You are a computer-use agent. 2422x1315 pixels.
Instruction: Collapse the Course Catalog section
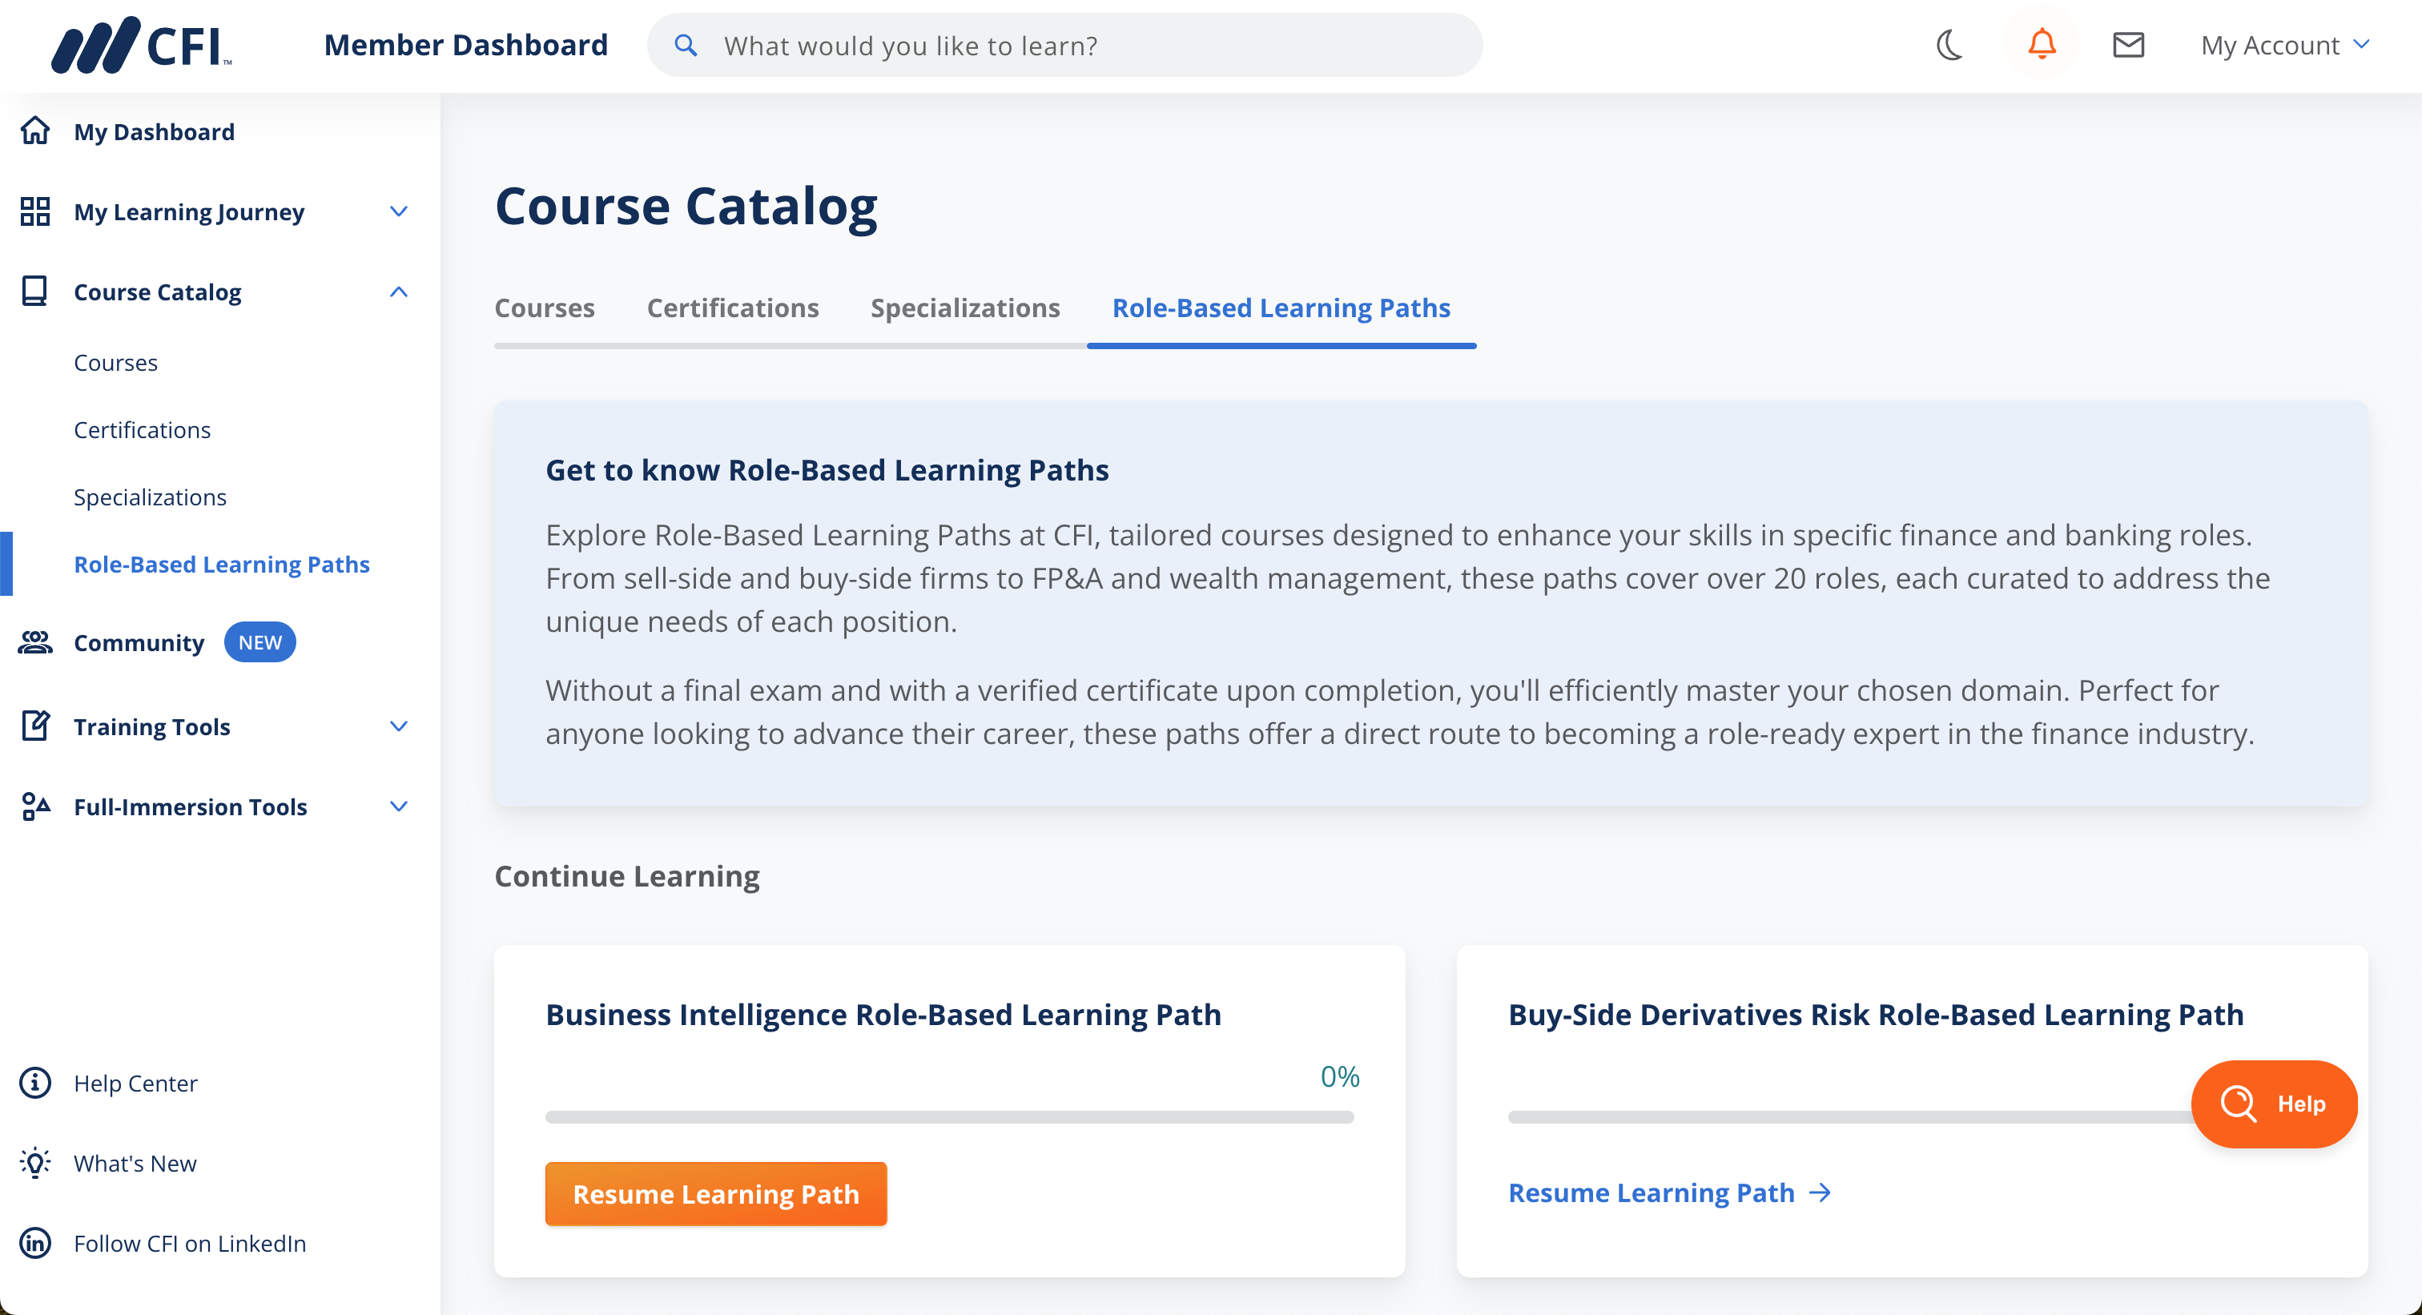(x=399, y=292)
